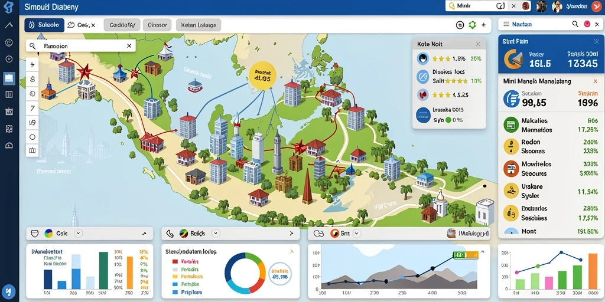The image size is (605, 302).
Task: Click the map search input field
Action: pyautogui.click(x=81, y=46)
